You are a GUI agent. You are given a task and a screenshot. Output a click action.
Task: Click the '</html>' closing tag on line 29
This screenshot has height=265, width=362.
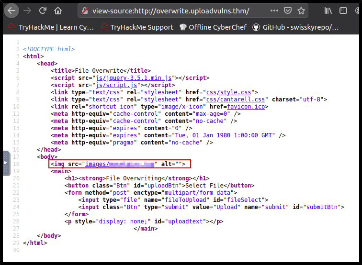[x=35, y=243]
